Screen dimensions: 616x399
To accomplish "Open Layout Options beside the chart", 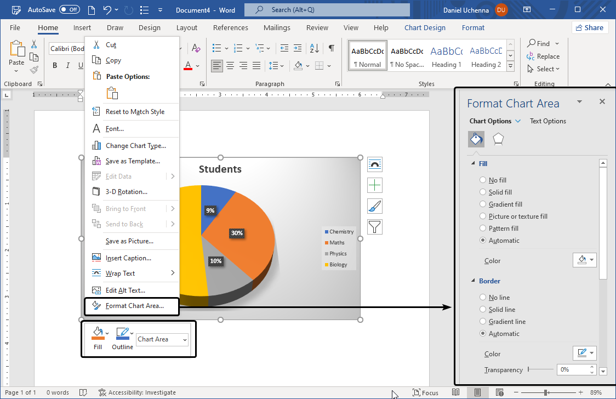I will pos(375,164).
